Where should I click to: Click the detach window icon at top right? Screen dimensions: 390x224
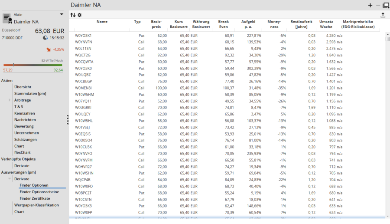(x=386, y=5)
